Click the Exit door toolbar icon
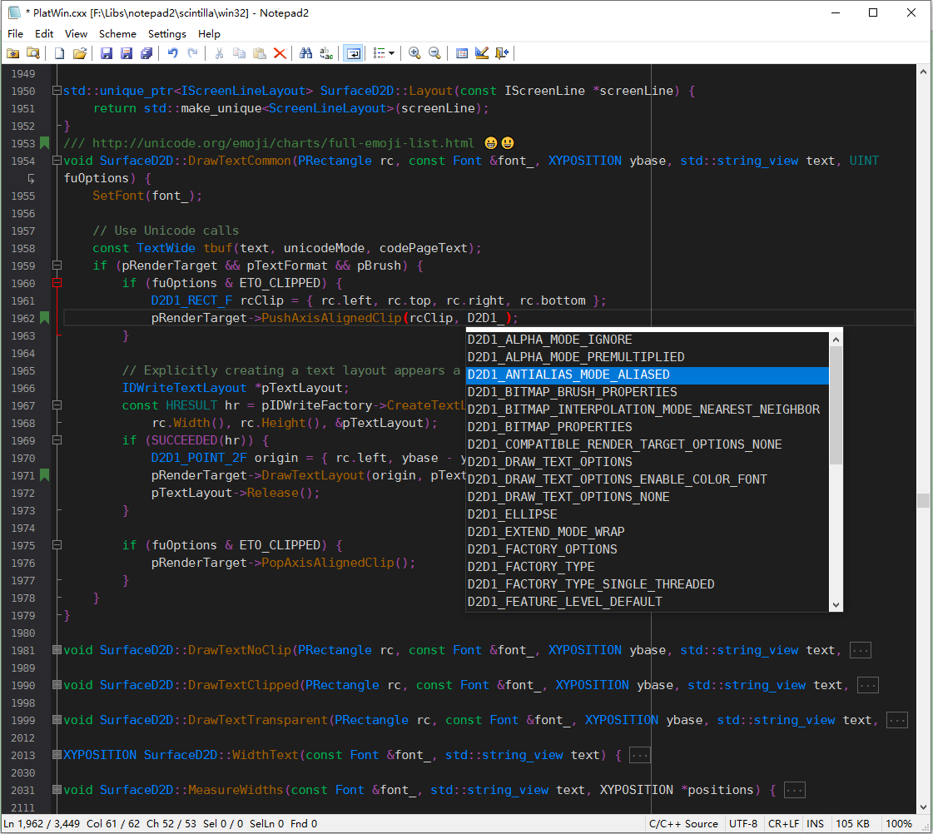The width and height of the screenshot is (933, 834). pyautogui.click(x=502, y=53)
